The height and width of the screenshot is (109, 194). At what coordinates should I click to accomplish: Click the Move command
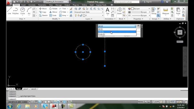[43, 9]
